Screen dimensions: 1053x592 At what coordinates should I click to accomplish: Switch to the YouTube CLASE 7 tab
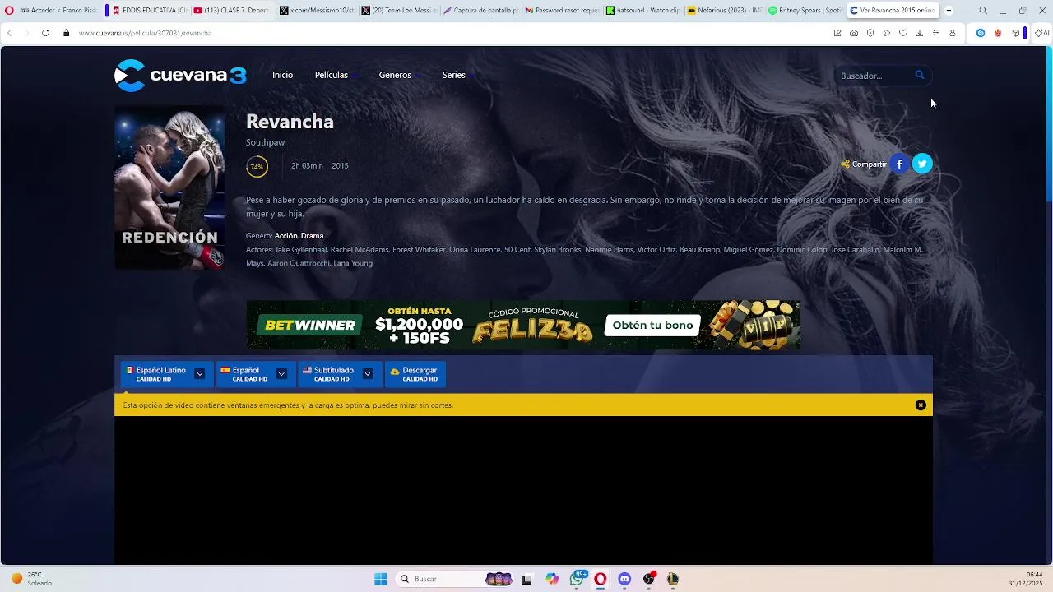231,11
